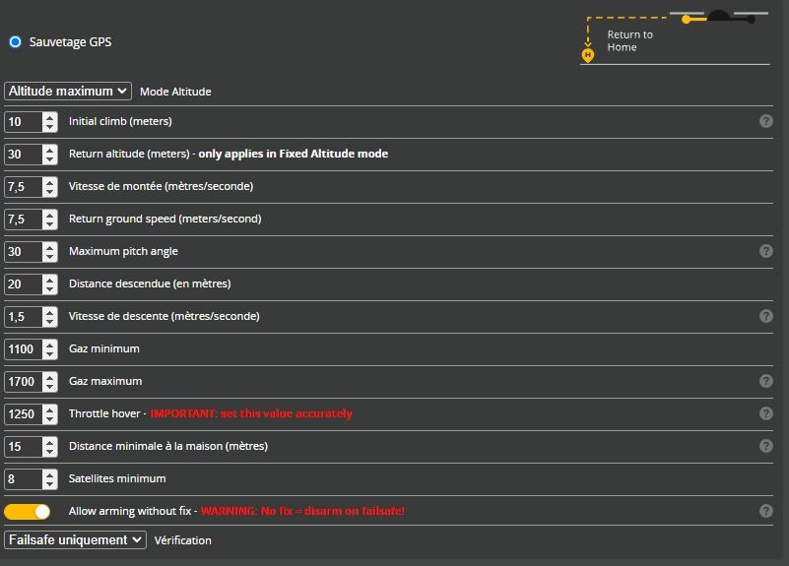This screenshot has width=789, height=566.
Task: Click the Vitesse de montée value field
Action: tap(24, 187)
